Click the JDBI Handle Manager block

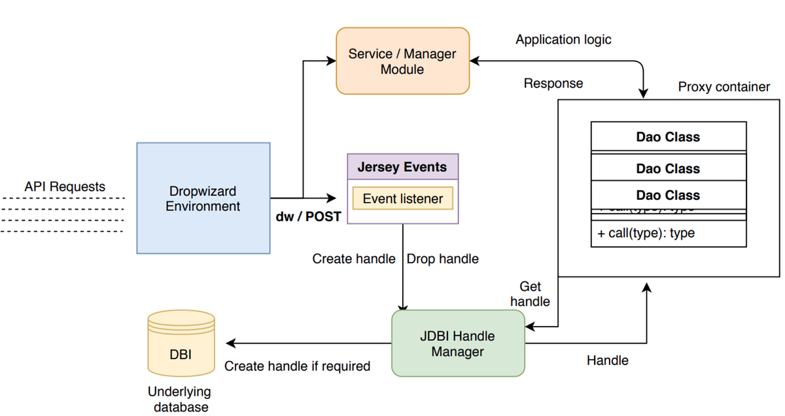point(457,343)
